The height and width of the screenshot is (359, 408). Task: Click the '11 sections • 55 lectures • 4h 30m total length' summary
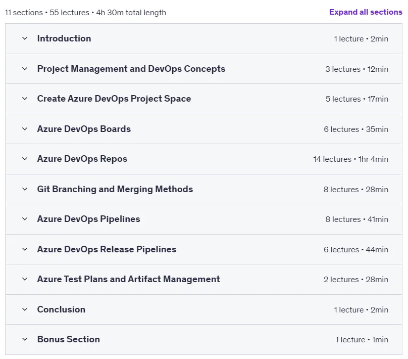[x=85, y=13]
